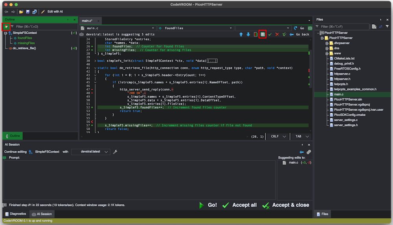Open the TAB indentation dropdown
The width and height of the screenshot is (393, 225).
click(301, 136)
